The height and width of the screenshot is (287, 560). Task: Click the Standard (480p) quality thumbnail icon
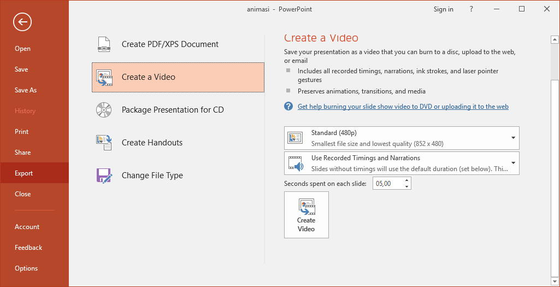click(x=295, y=138)
